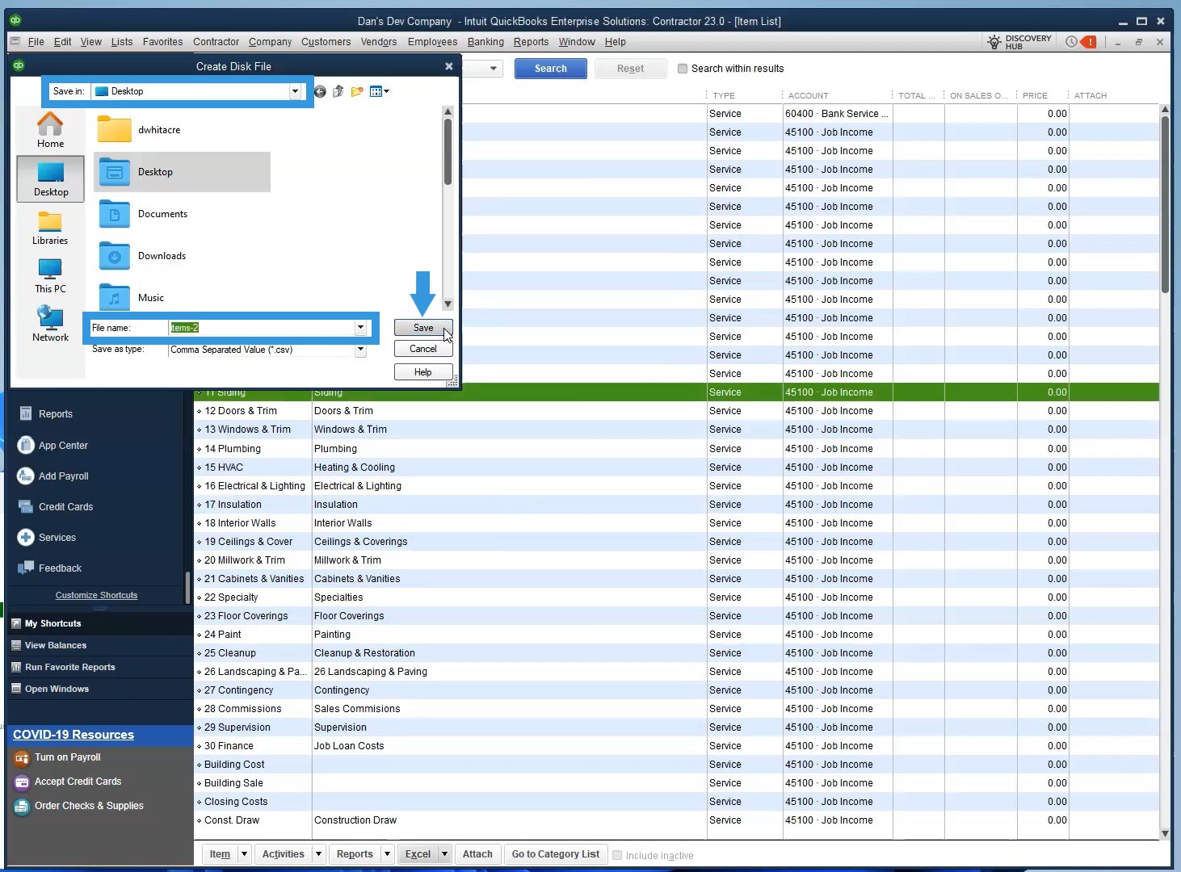Go back to last folder visited

click(321, 91)
